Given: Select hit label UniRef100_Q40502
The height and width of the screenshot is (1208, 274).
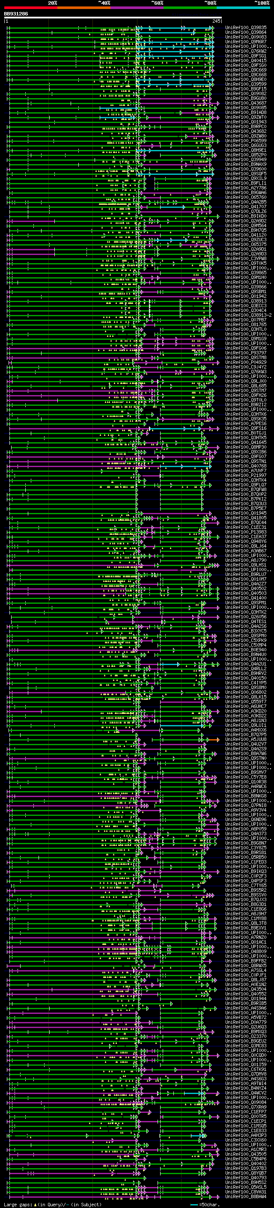Looking at the screenshot, I should pyautogui.click(x=246, y=588).
